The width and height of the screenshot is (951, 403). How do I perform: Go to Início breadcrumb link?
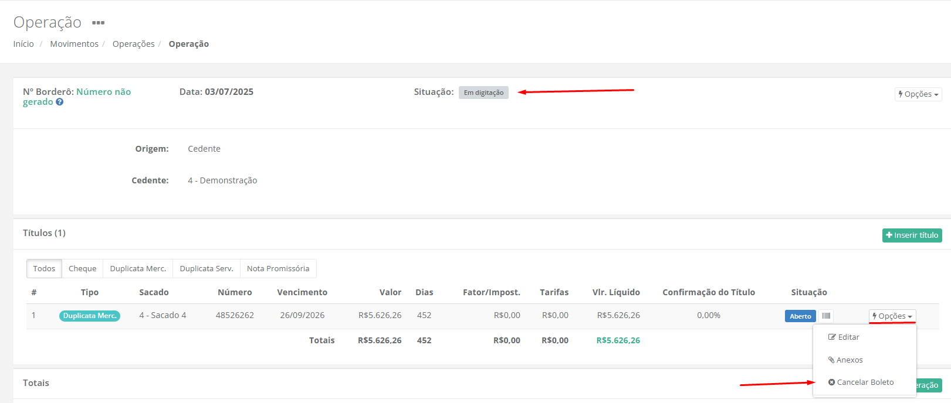(23, 44)
